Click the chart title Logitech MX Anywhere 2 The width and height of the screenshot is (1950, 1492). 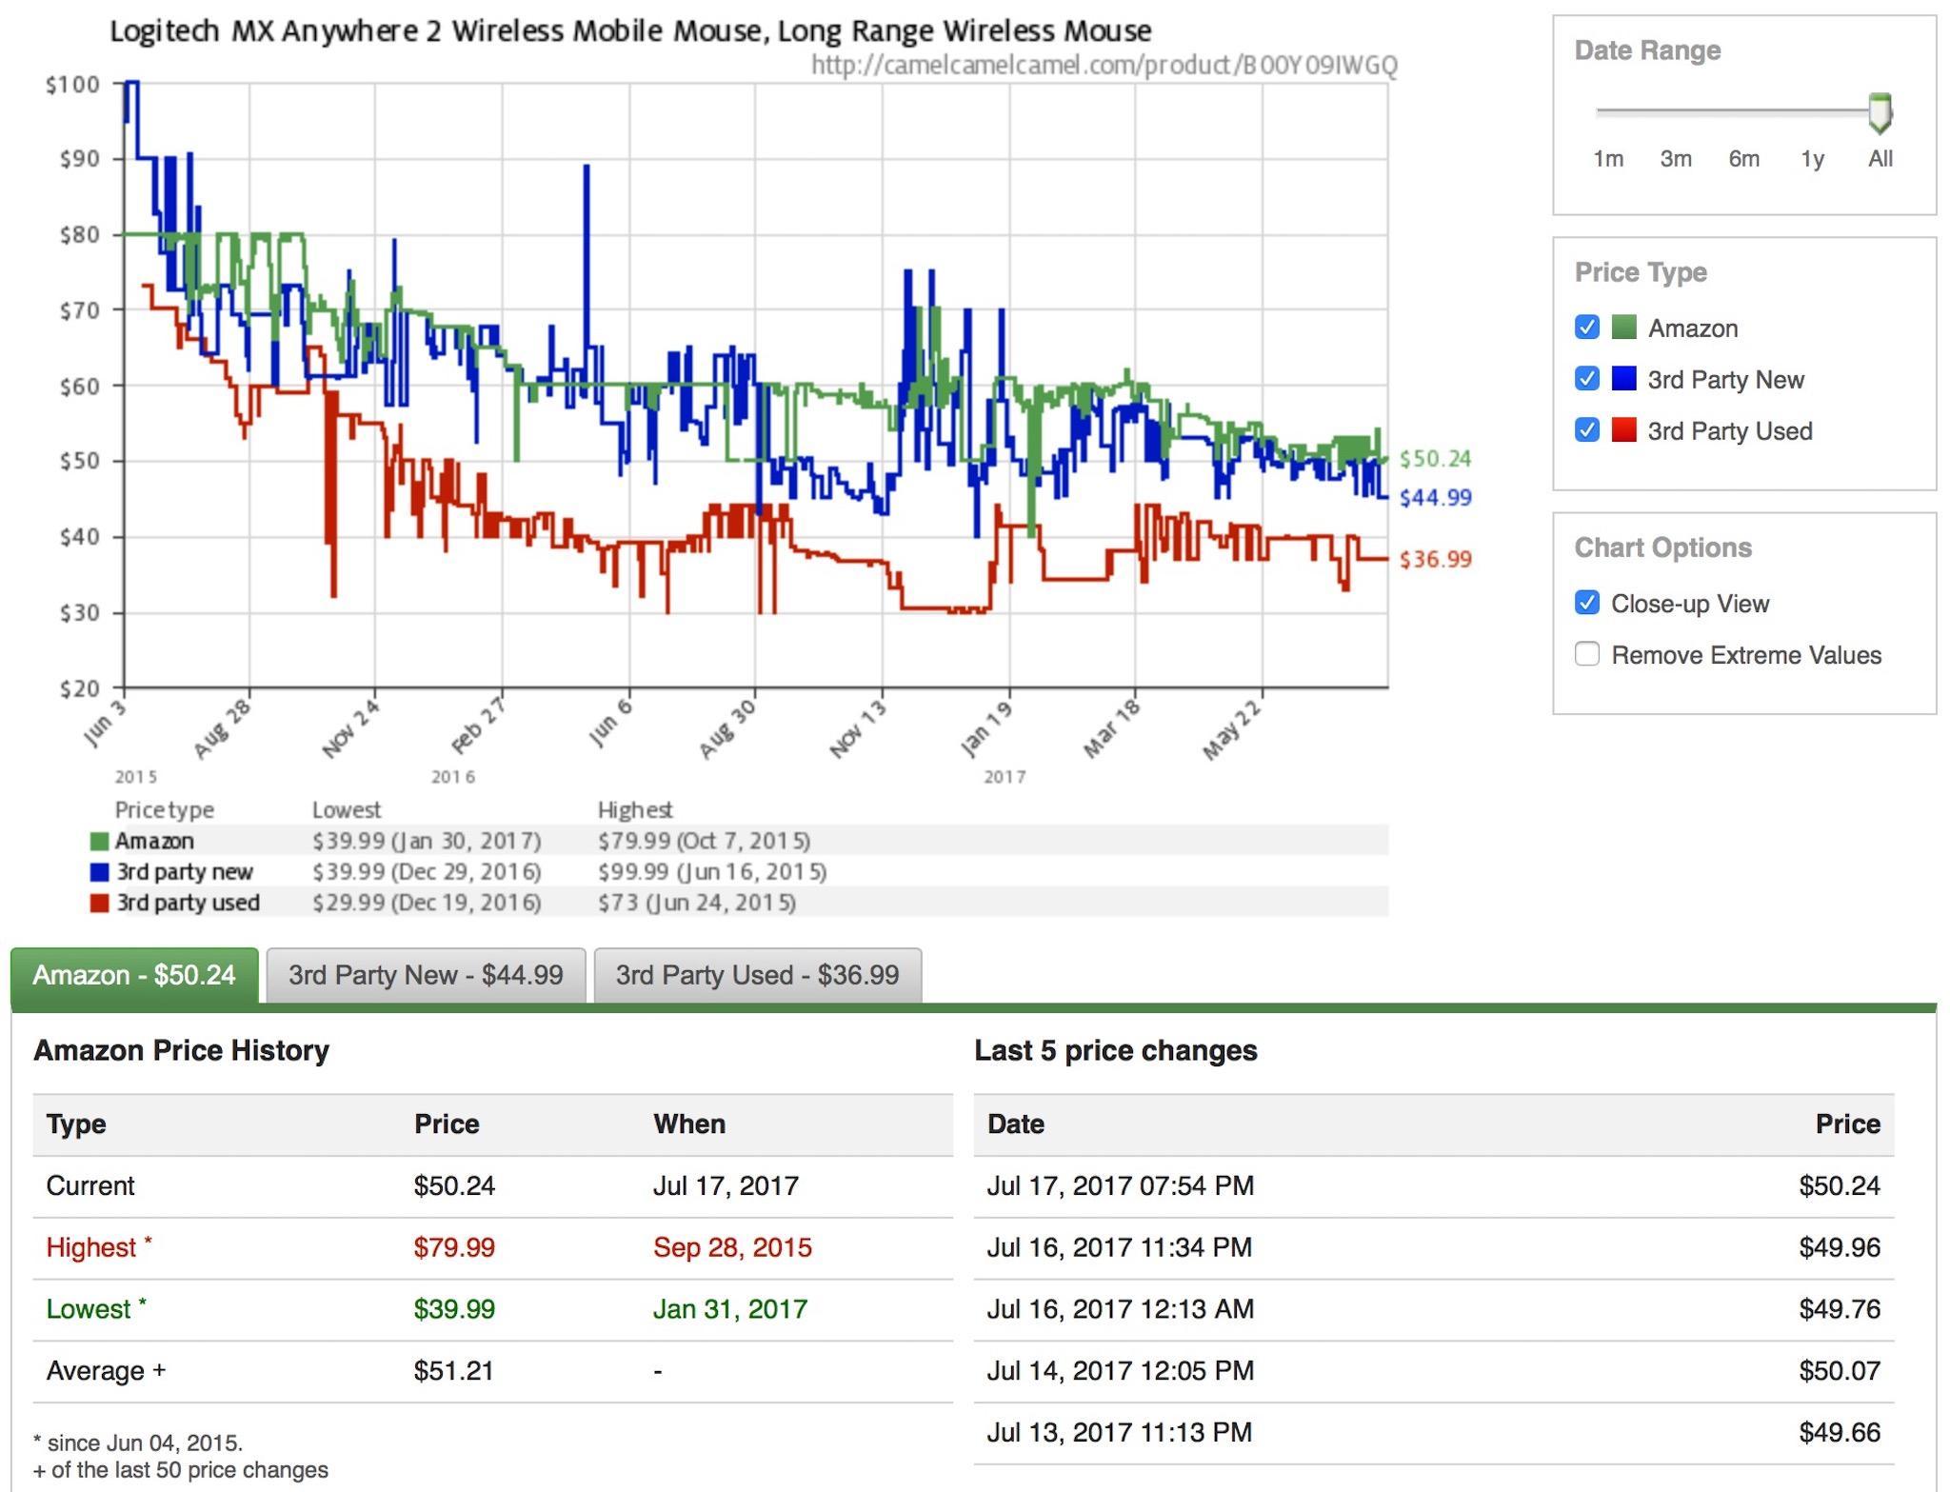tap(630, 31)
